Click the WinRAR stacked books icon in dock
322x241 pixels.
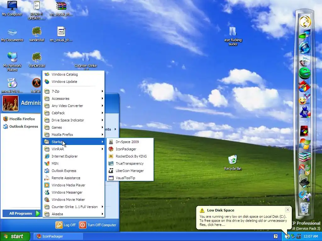(x=304, y=157)
